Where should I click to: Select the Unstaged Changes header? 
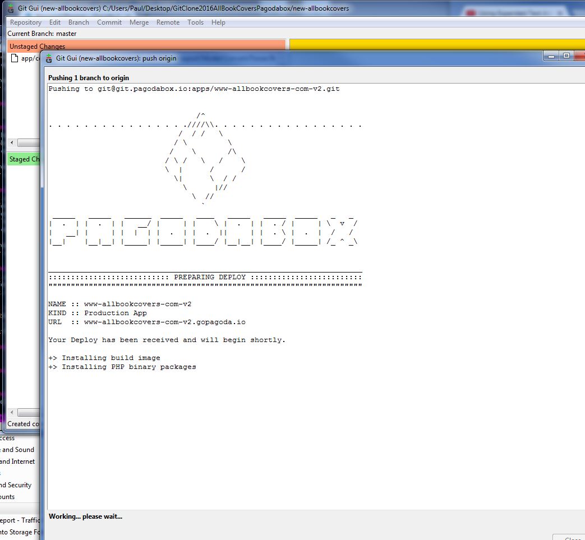(x=146, y=46)
